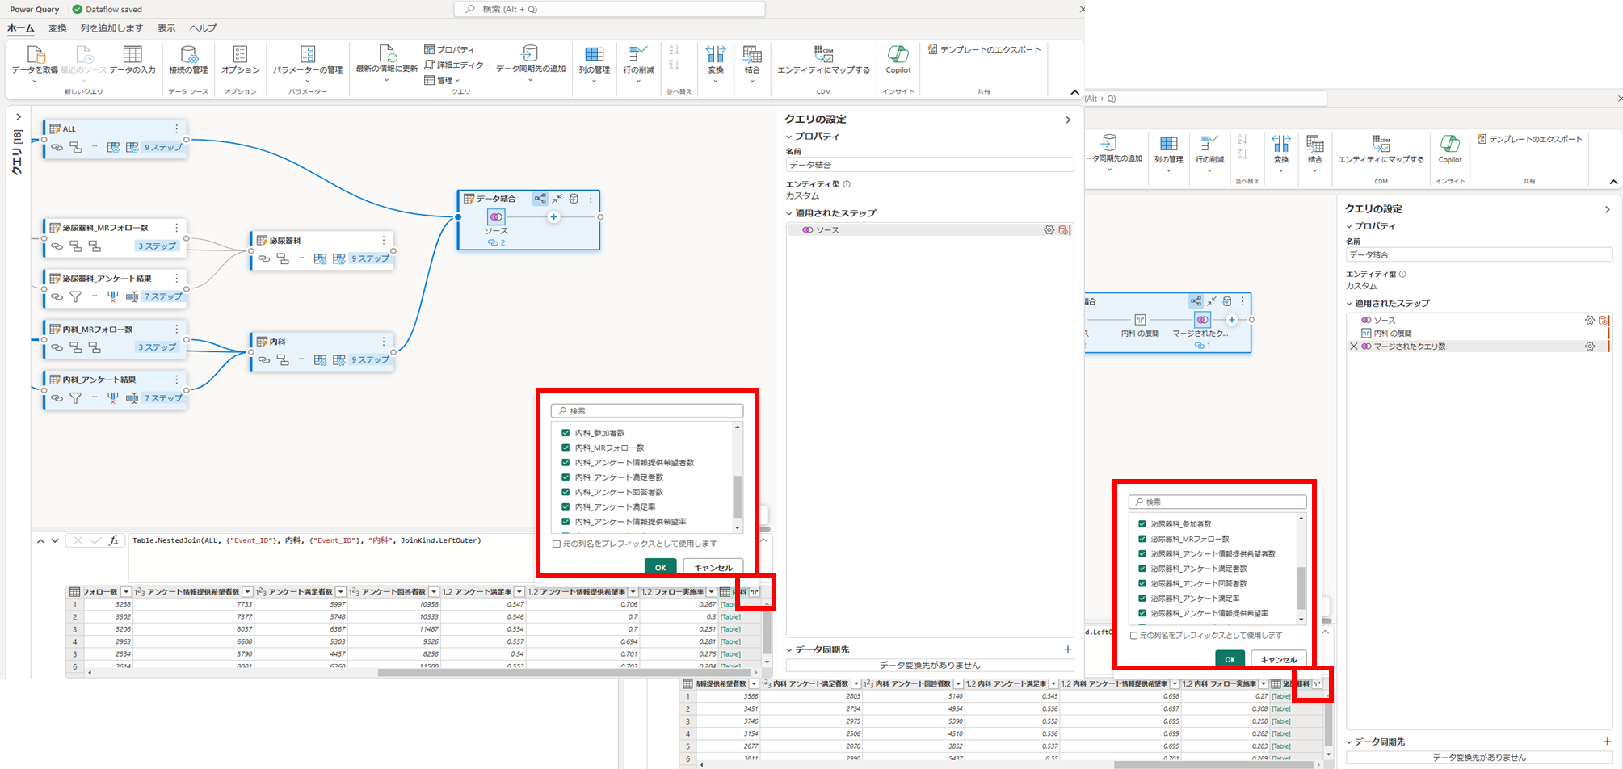Switch to the ホーム tab

click(x=20, y=28)
